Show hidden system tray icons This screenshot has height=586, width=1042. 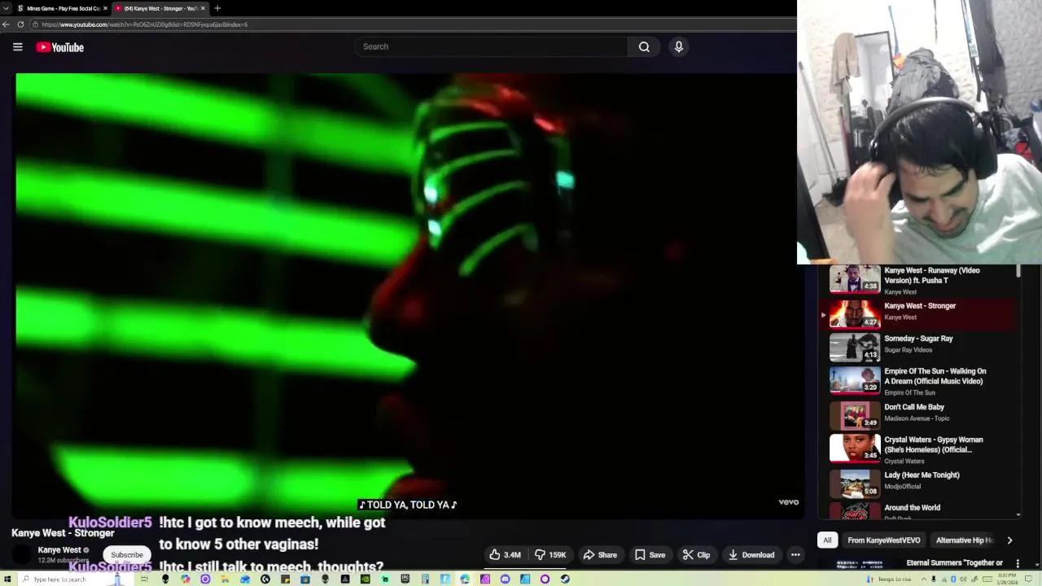(x=924, y=579)
